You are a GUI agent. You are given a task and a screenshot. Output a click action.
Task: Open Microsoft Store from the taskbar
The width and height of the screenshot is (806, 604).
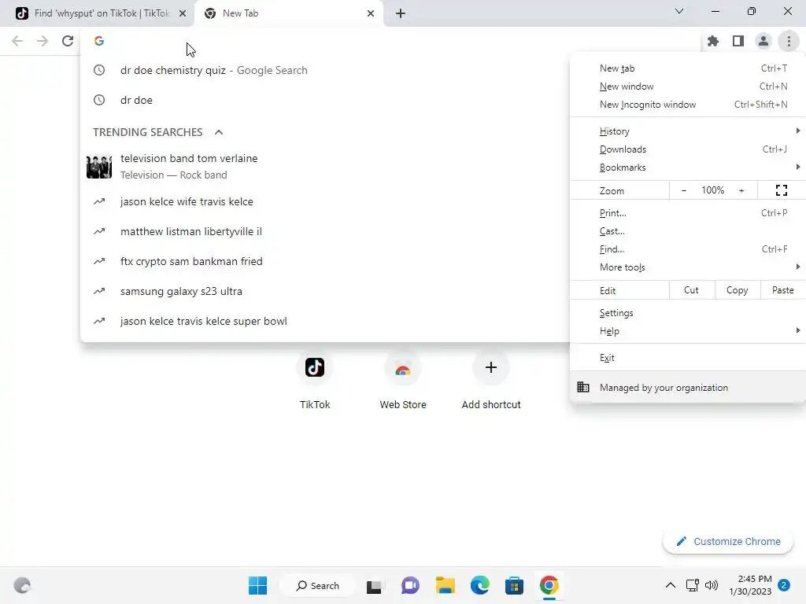click(x=514, y=585)
